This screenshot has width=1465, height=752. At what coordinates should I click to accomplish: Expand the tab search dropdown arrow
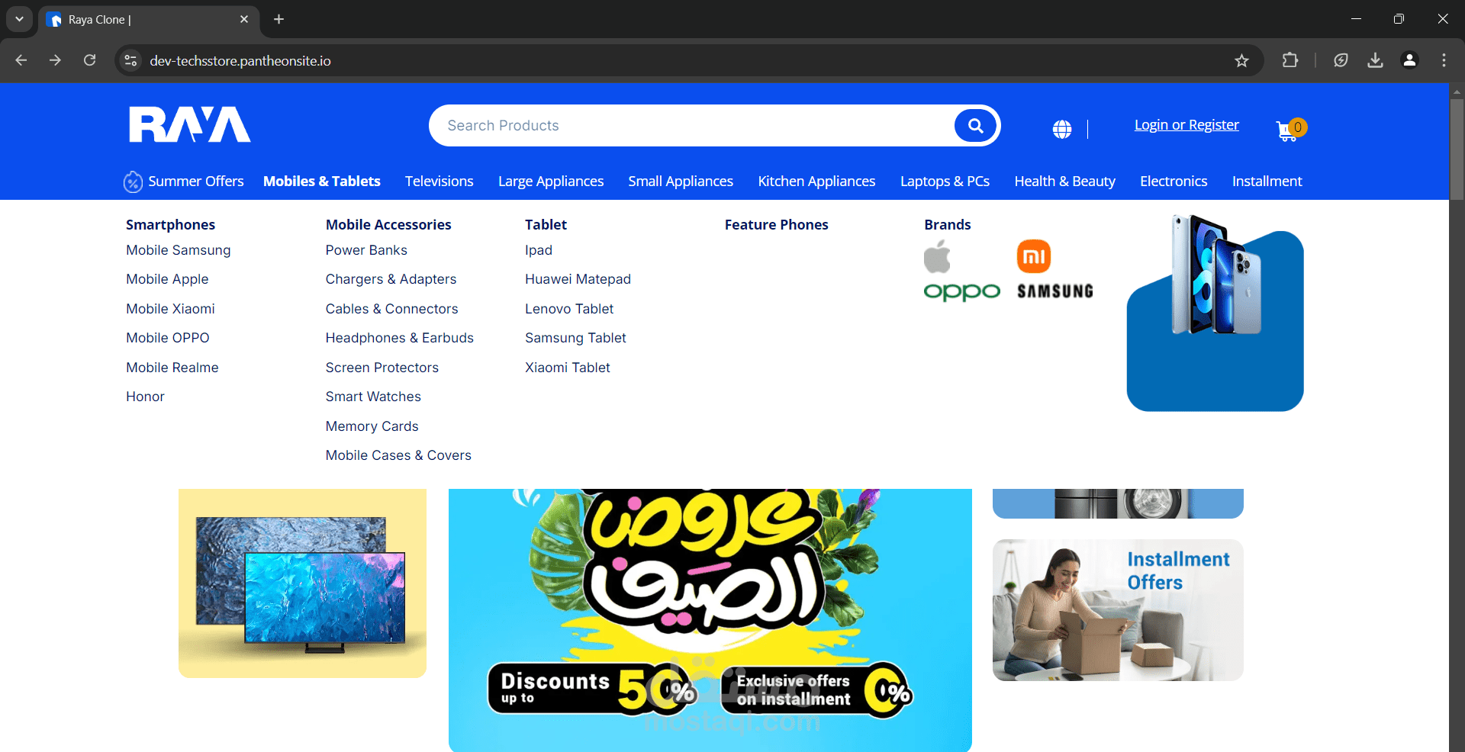[19, 19]
